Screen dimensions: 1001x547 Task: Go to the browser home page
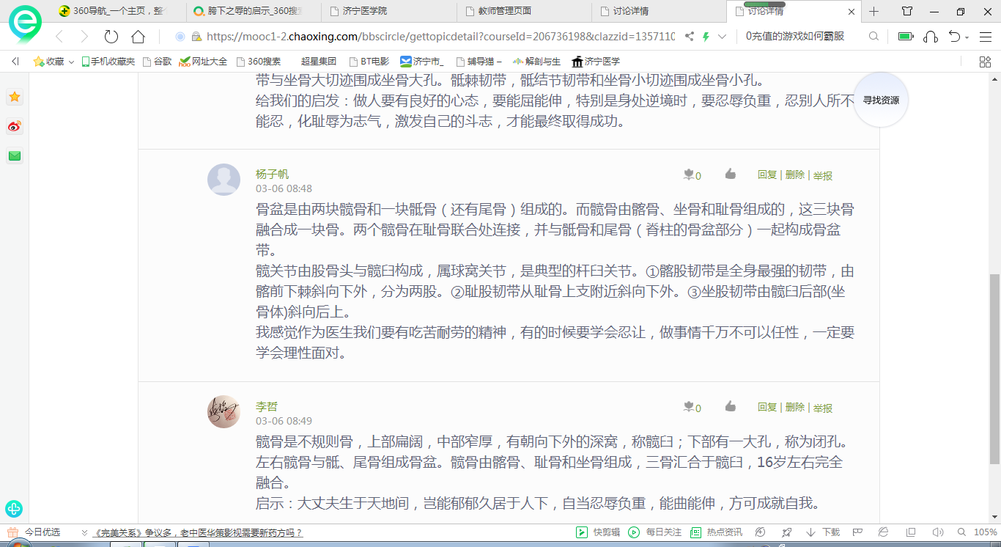pos(138,37)
